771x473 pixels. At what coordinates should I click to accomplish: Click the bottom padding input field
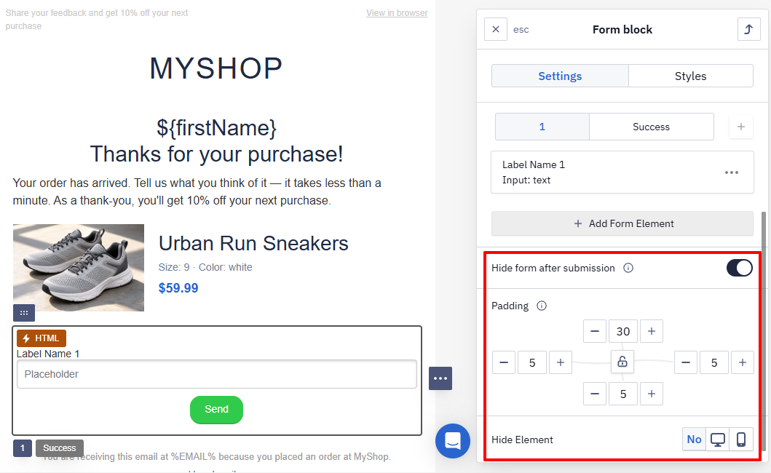623,394
